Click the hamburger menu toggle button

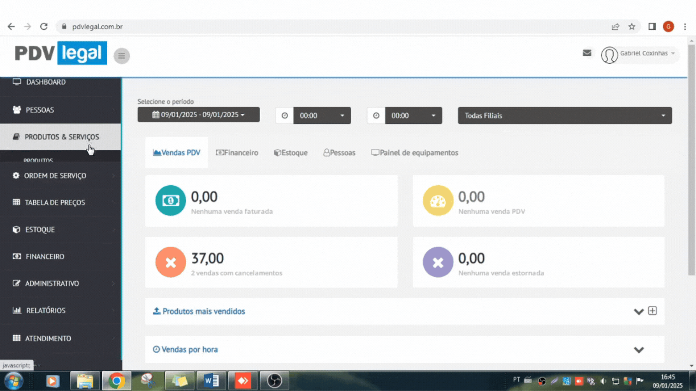(121, 56)
